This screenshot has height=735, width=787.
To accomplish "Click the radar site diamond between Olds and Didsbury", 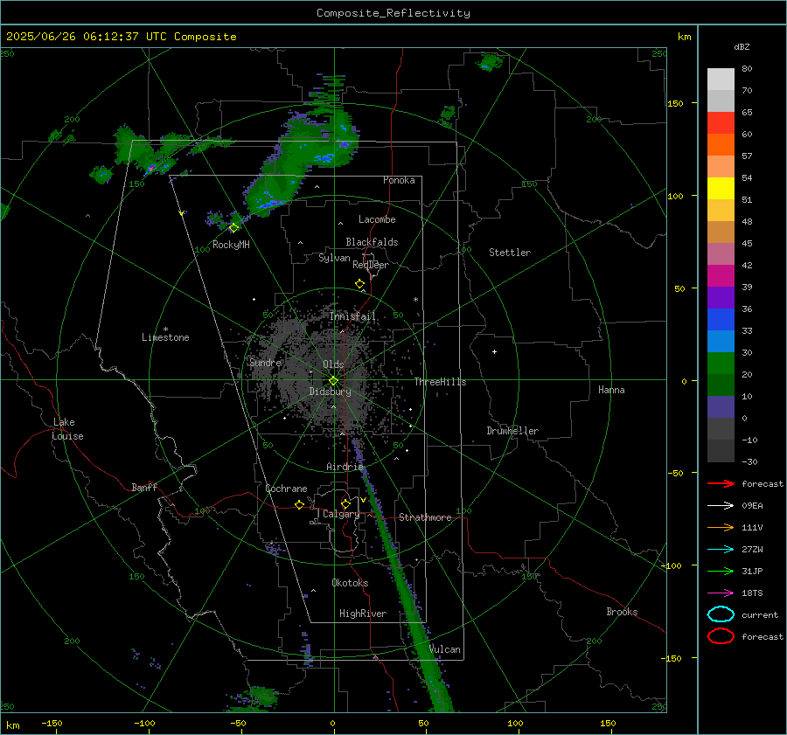I will [x=334, y=381].
